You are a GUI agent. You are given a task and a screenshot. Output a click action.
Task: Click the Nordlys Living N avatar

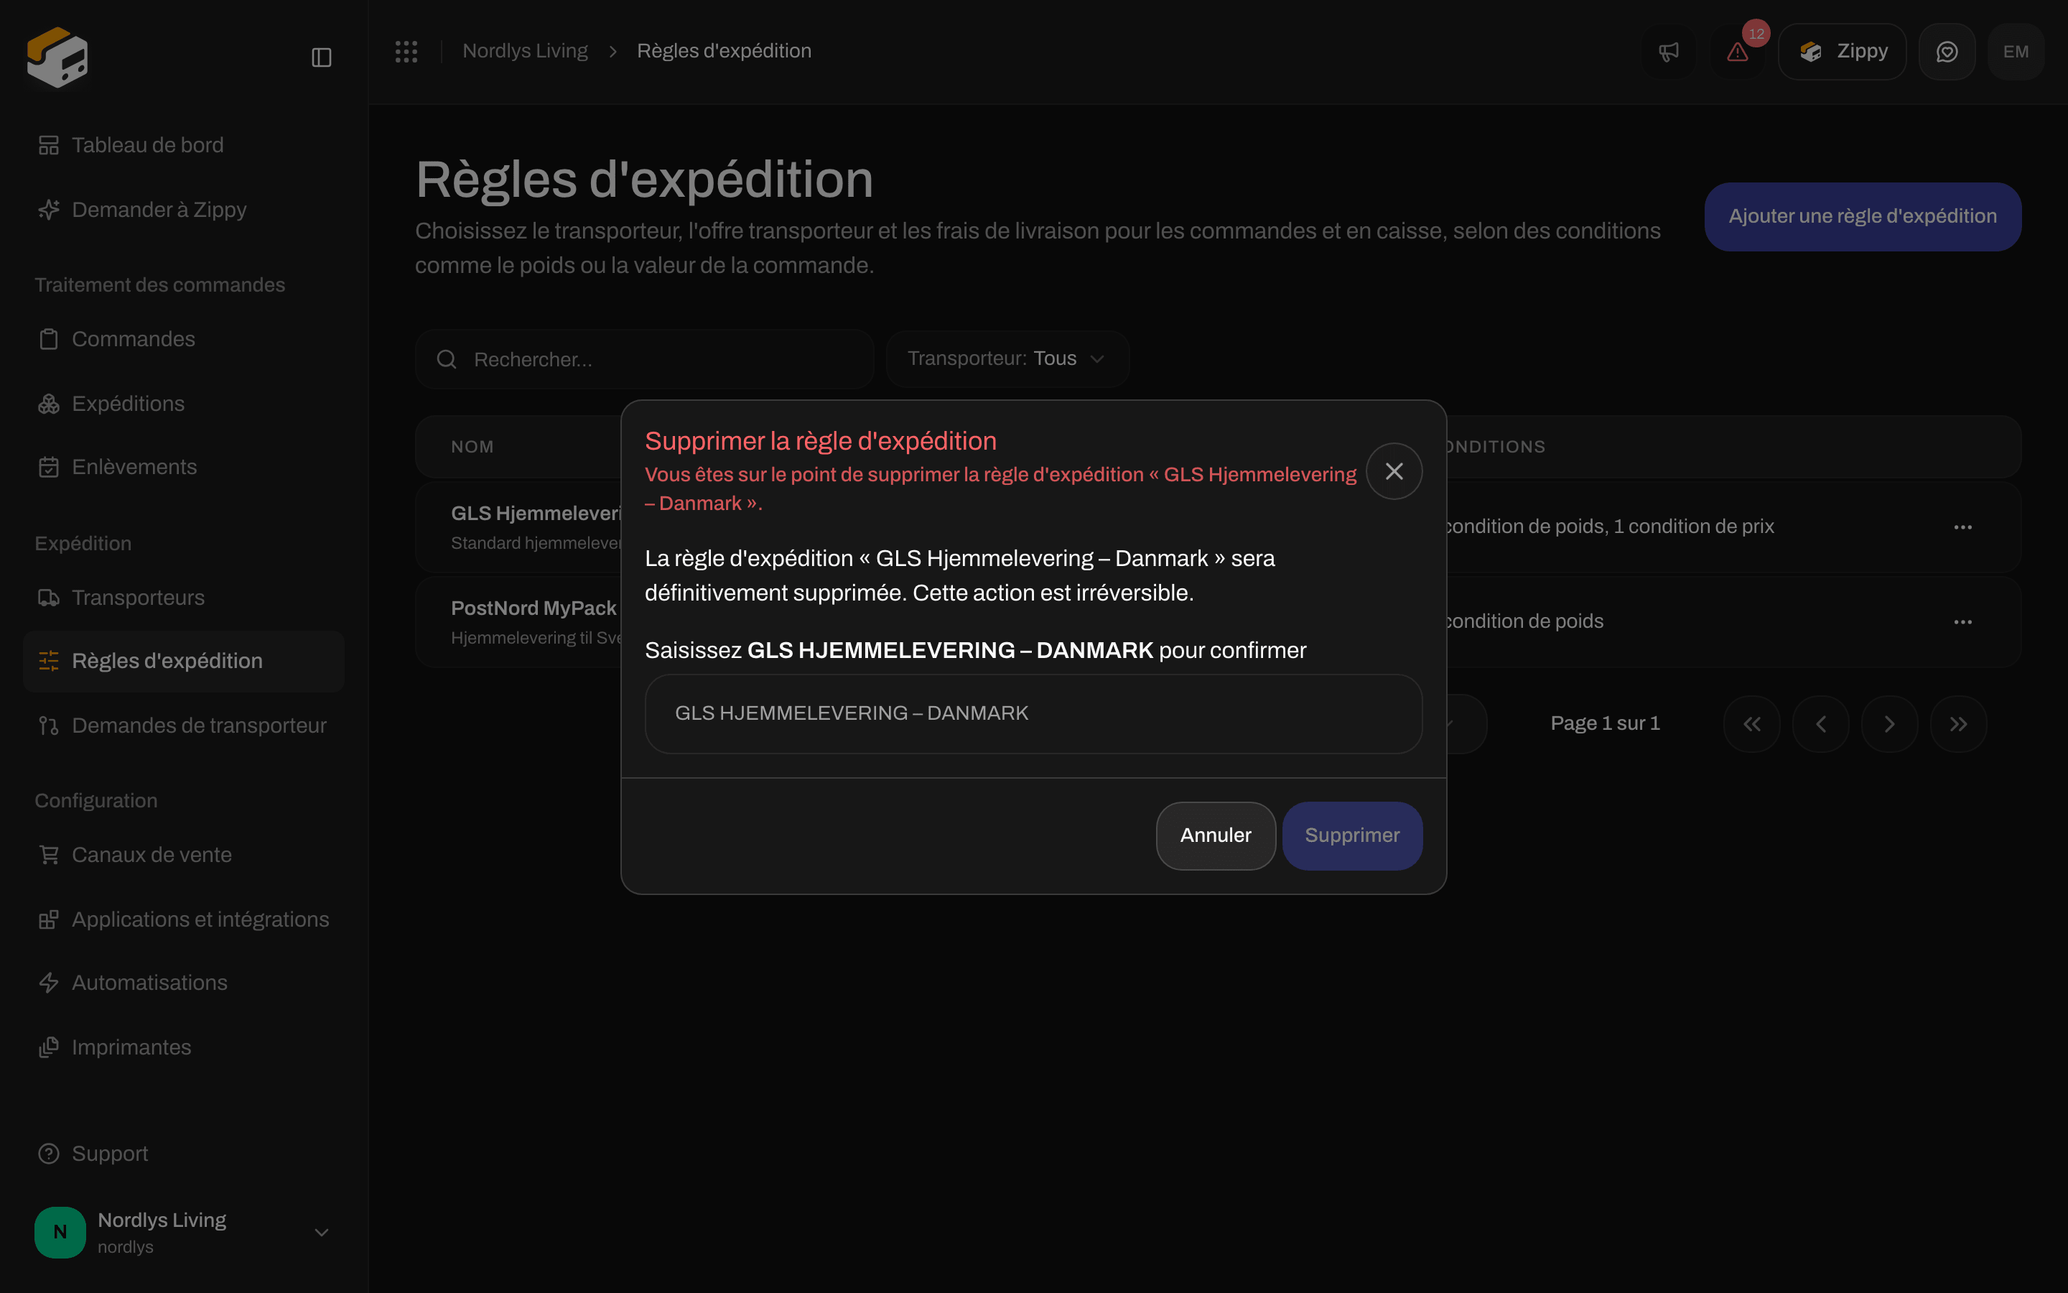(x=60, y=1231)
